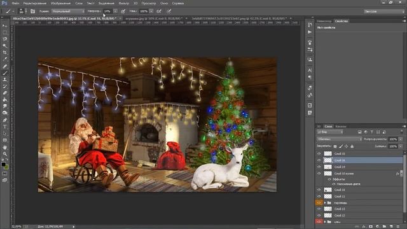Select the Eyedropper tool
This screenshot has width=407, height=229.
click(4, 59)
